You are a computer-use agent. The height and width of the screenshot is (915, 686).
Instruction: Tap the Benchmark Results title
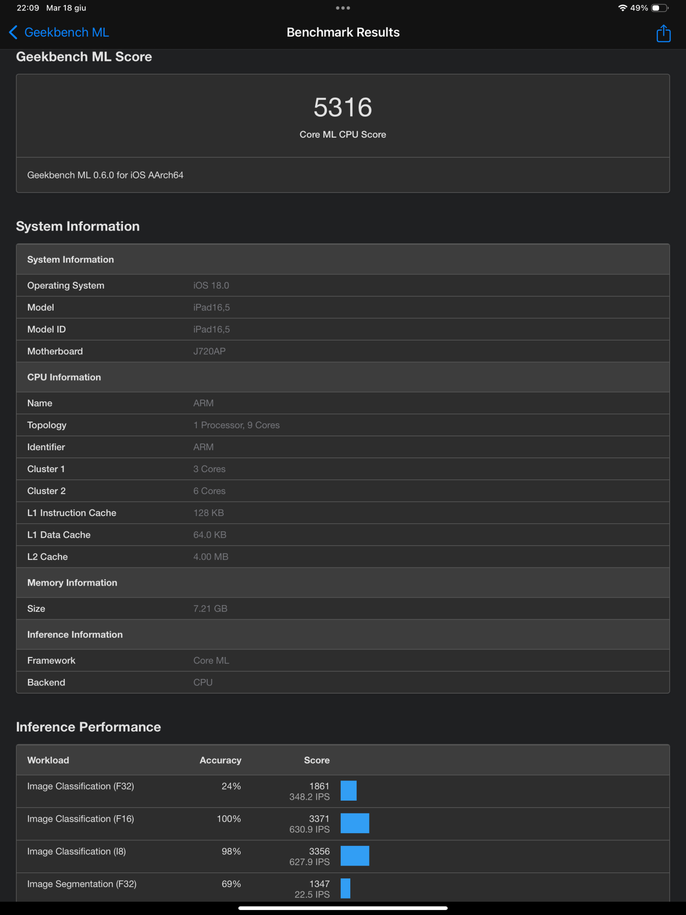[x=343, y=32]
